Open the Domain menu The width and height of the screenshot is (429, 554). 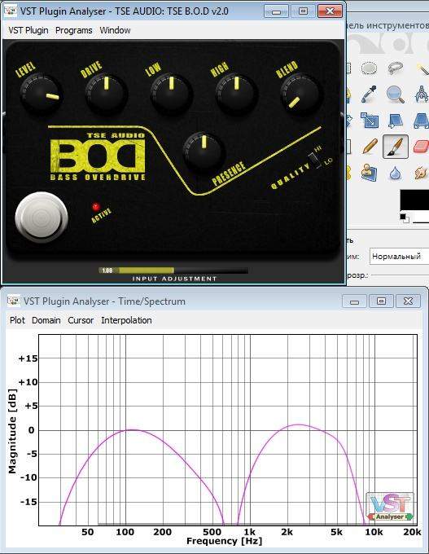coord(46,320)
